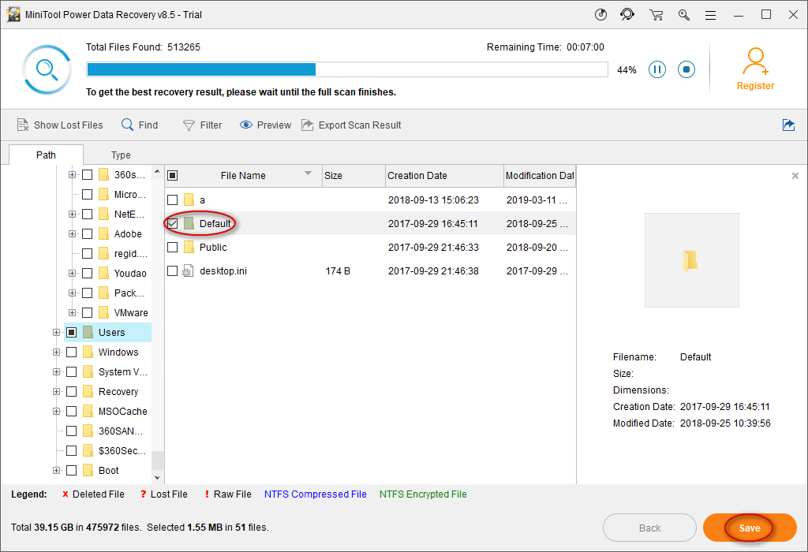Click the scan progress bar

pos(347,69)
